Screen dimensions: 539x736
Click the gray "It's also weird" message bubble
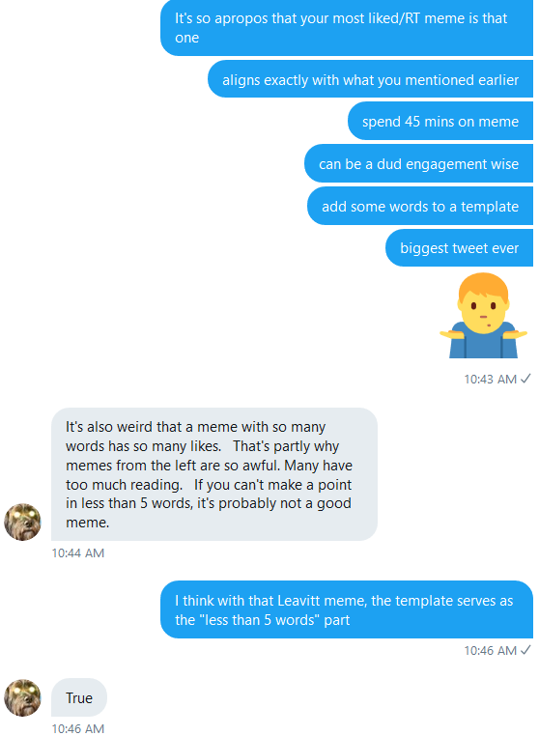[214, 474]
